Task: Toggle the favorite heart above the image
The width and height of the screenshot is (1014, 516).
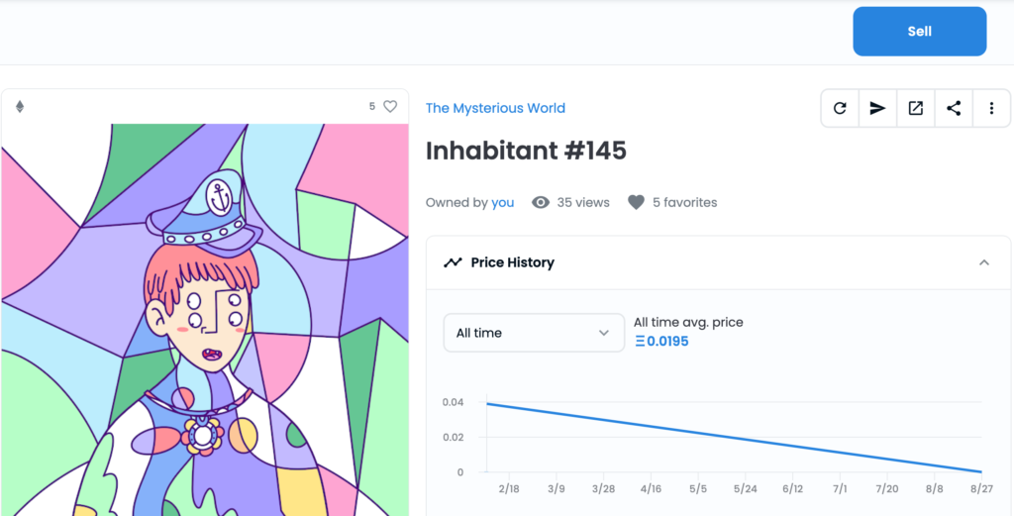Action: pos(390,107)
